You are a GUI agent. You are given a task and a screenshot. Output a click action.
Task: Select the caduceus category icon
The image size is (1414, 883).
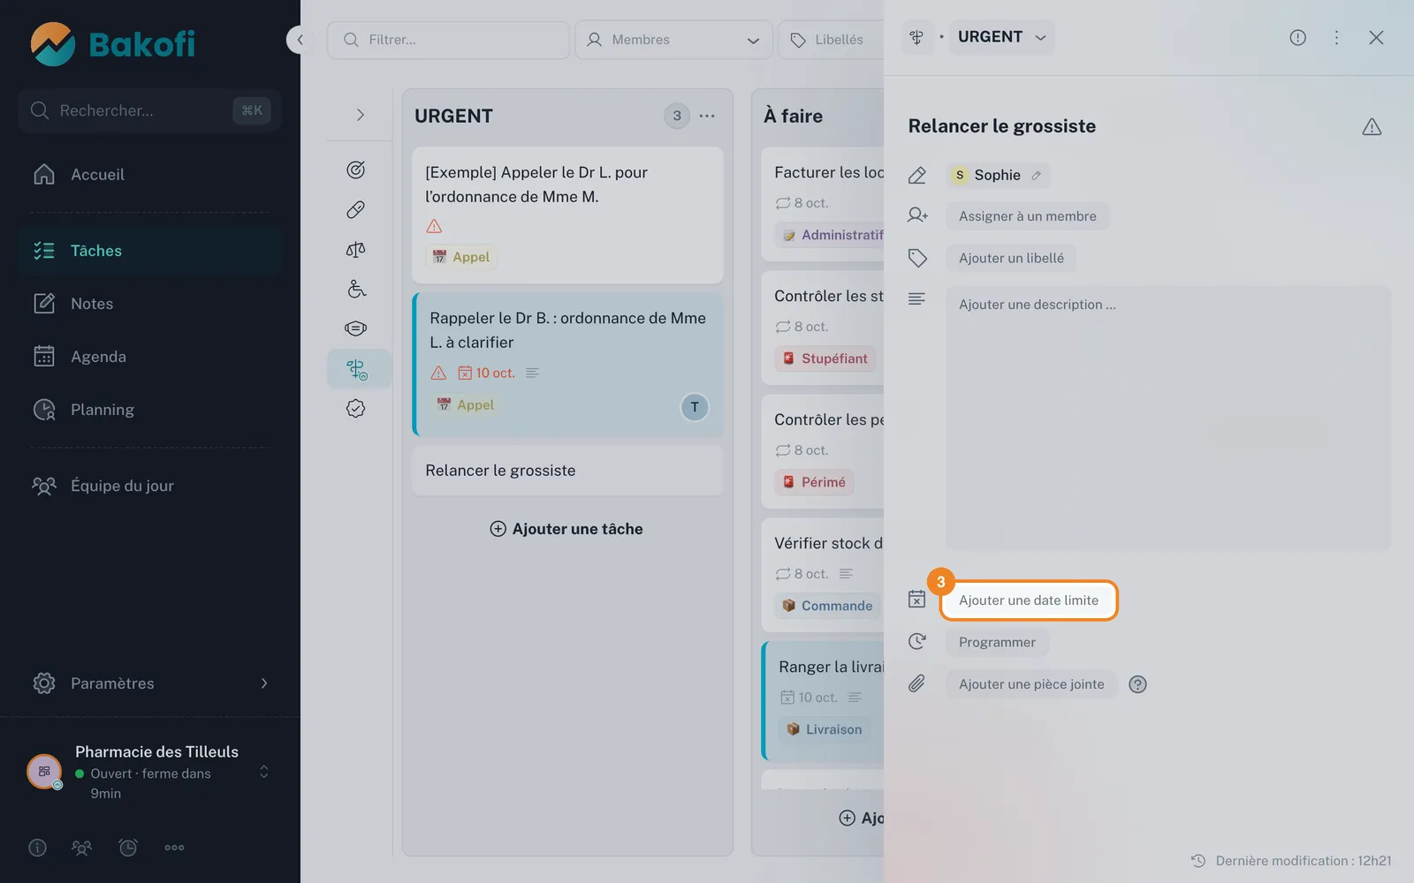[x=357, y=369]
